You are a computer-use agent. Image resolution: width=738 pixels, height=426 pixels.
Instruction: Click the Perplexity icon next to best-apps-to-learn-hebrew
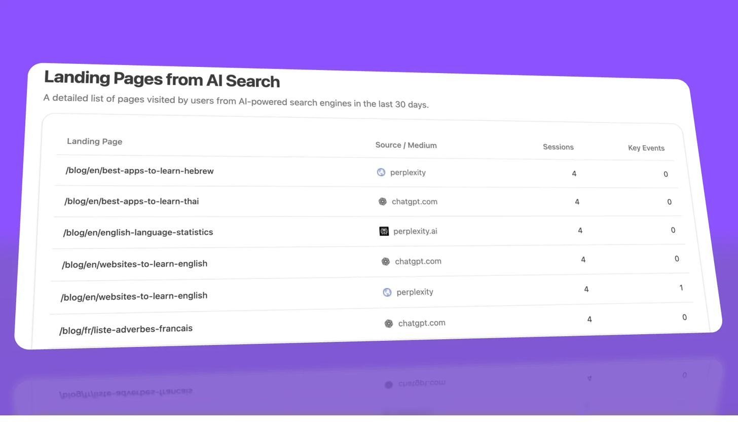click(381, 172)
